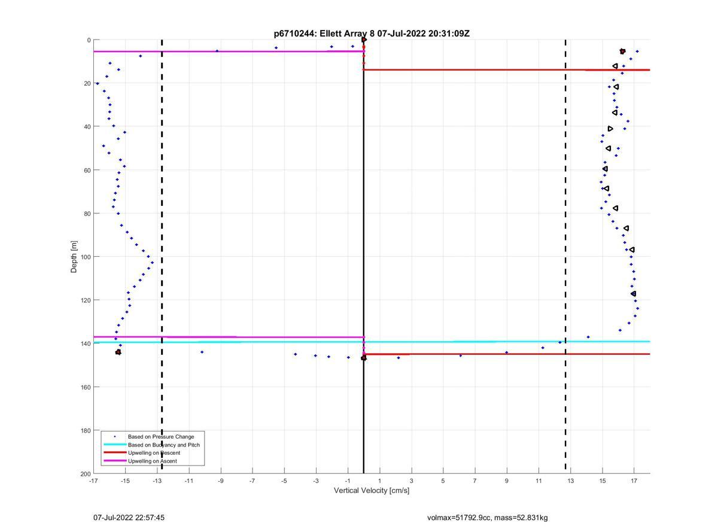Screen dimensions: 718x532
Task: Select the marker at bottom of zero-velocity line
Action: coord(363,358)
